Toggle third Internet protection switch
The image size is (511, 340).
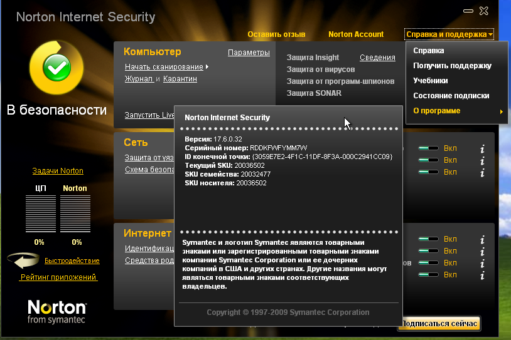coord(428,262)
